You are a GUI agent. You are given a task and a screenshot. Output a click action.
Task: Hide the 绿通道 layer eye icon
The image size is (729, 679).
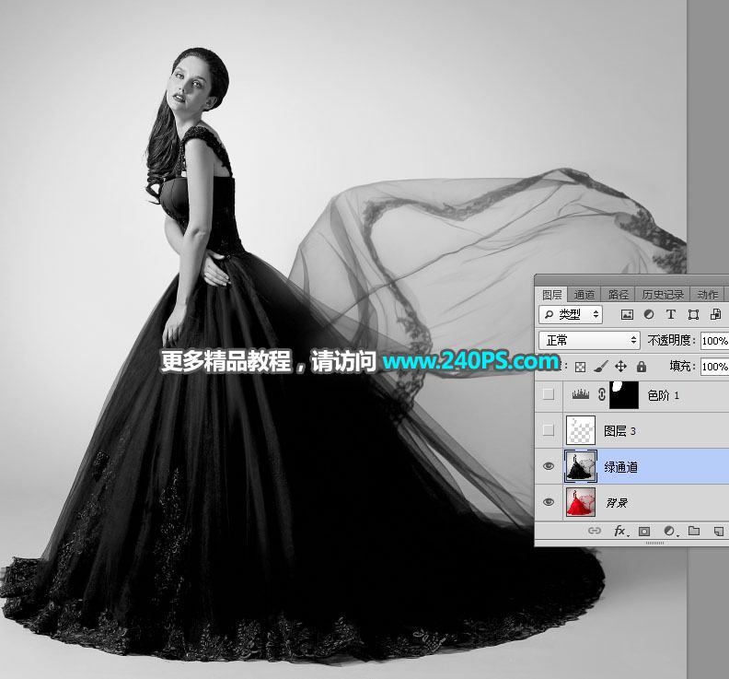click(549, 466)
